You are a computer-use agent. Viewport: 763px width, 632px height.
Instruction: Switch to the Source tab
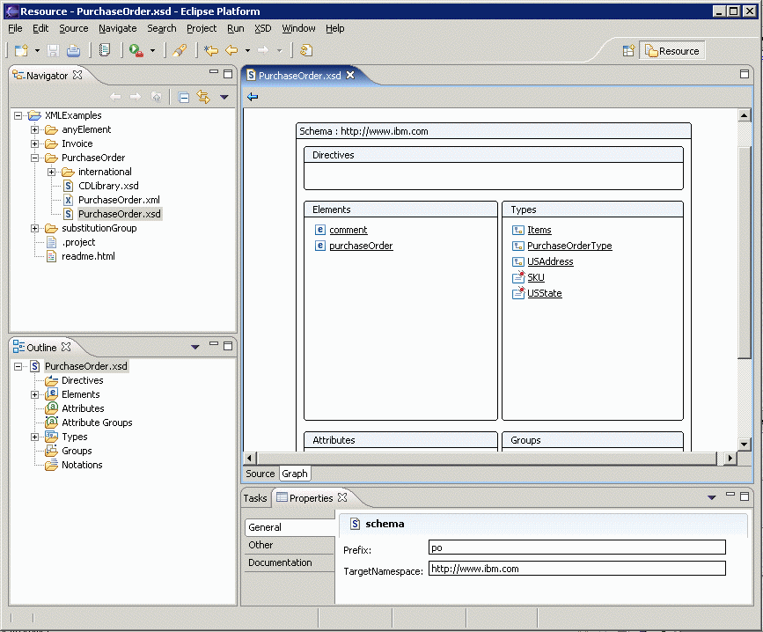(260, 474)
